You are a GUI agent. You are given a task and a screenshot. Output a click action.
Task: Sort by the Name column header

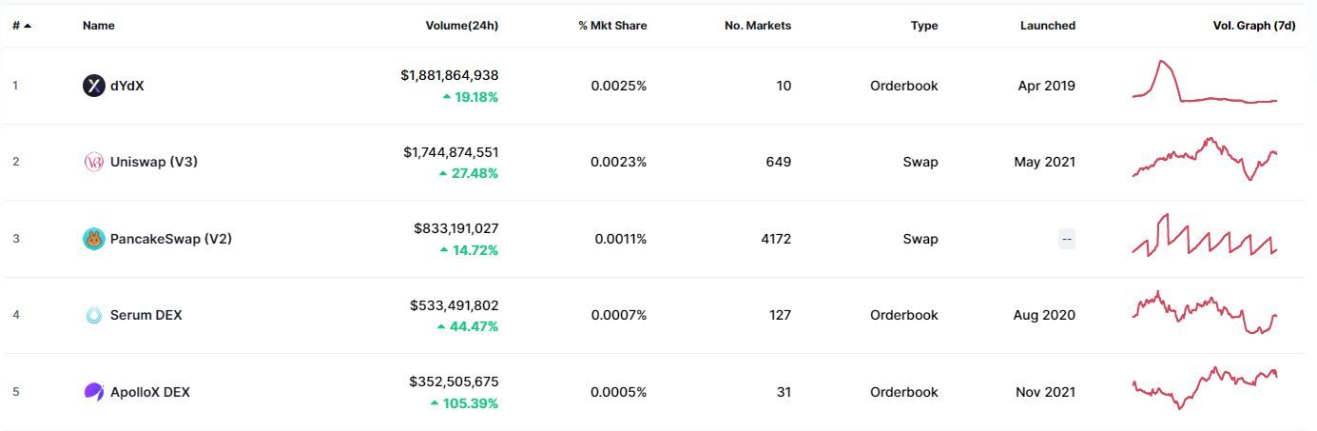tap(99, 26)
